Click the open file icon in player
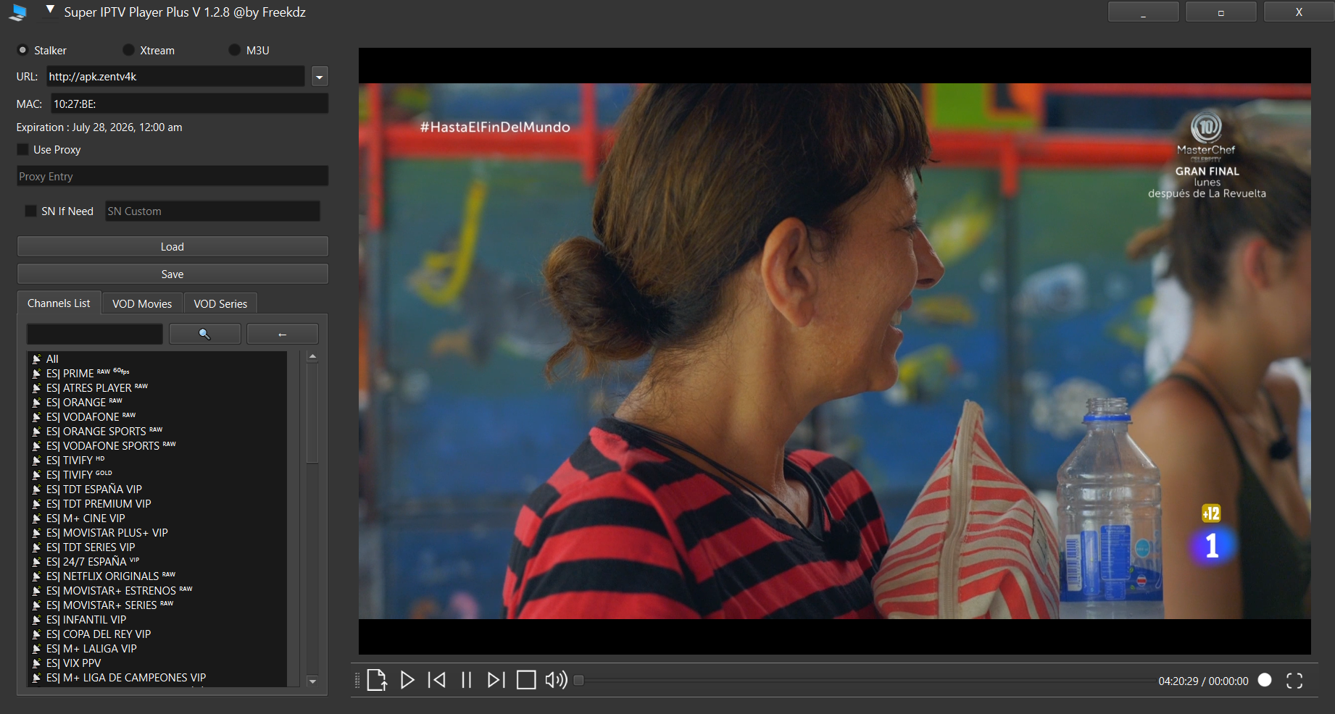The width and height of the screenshot is (1335, 714). pyautogui.click(x=376, y=680)
